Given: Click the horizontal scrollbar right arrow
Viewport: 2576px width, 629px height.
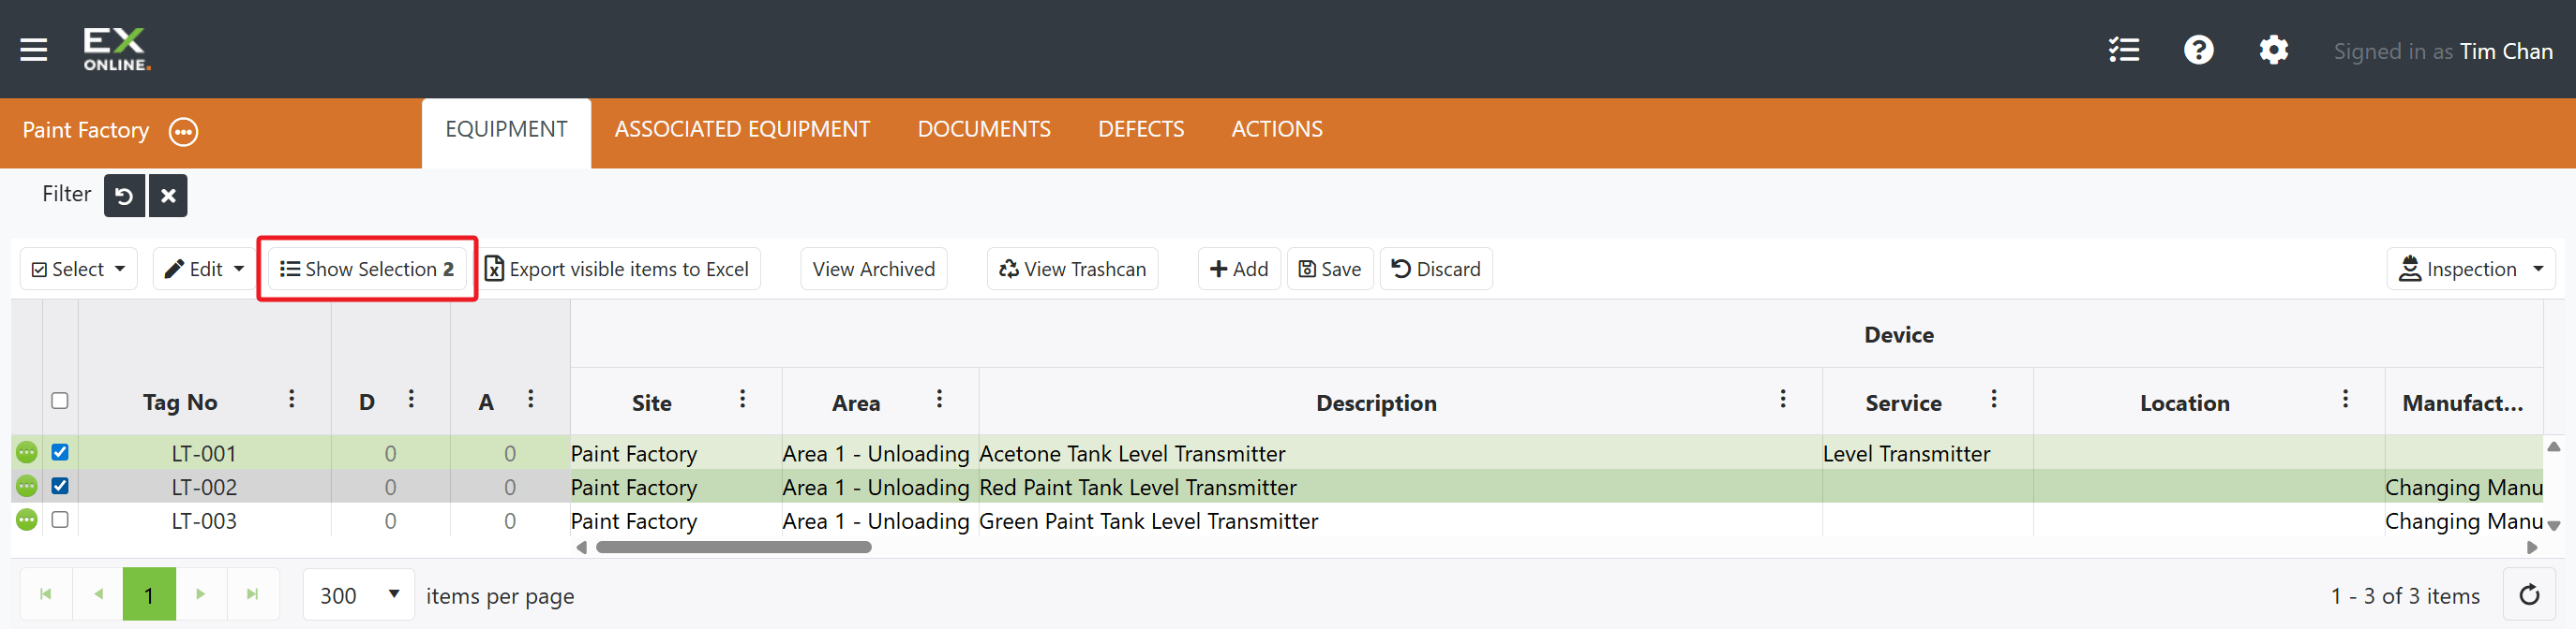Looking at the screenshot, I should tap(2532, 548).
